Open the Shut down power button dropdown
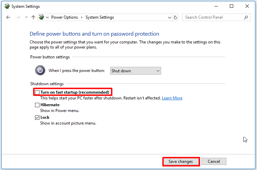 pyautogui.click(x=136, y=71)
